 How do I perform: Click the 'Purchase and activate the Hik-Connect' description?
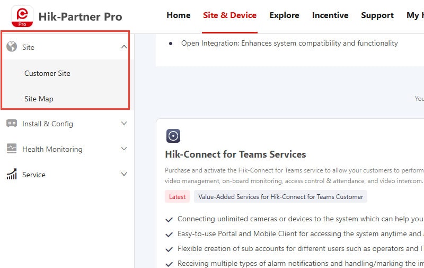294,176
